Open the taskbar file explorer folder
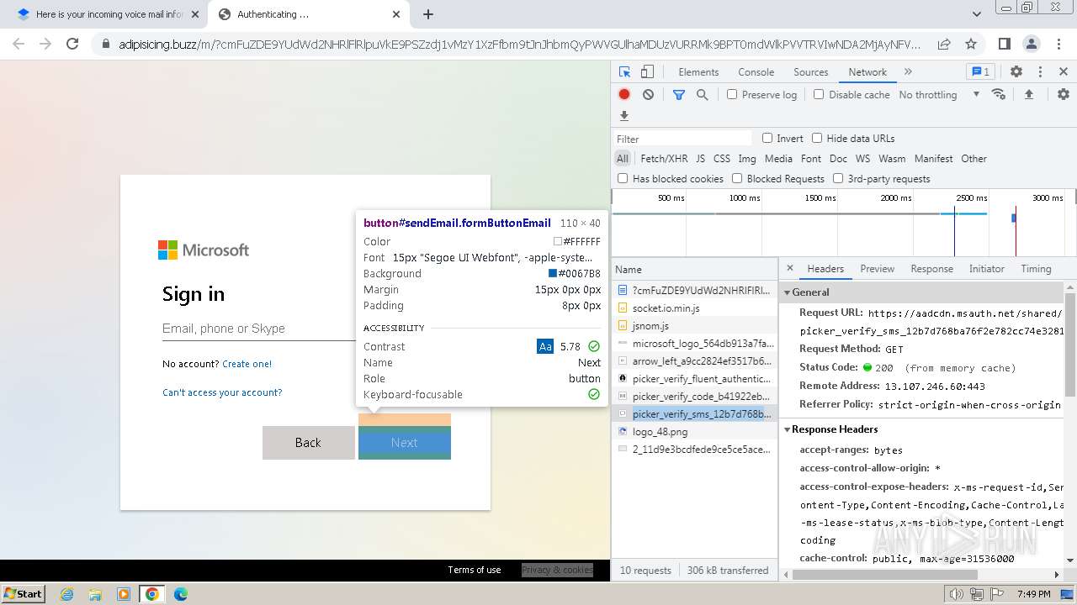This screenshot has width=1077, height=605. [x=95, y=594]
